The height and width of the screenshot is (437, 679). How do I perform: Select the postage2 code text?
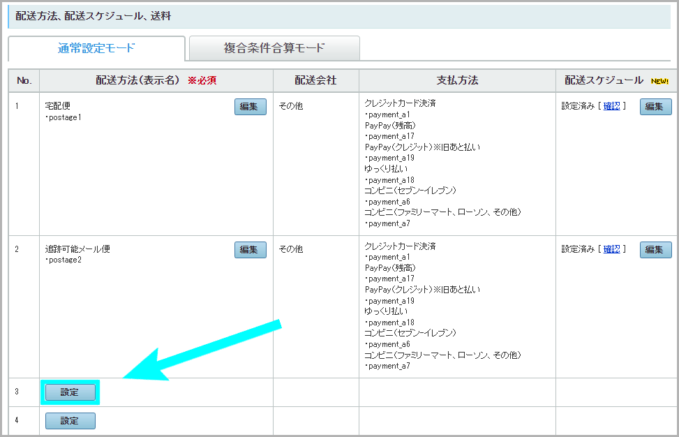64,260
